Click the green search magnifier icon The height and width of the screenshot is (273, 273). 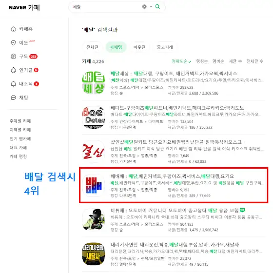click(x=157, y=7)
